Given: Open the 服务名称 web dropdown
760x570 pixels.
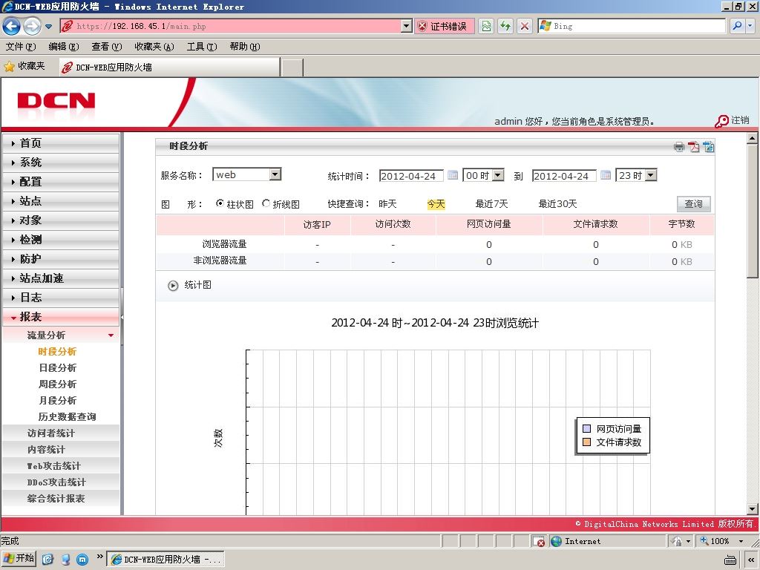Looking at the screenshot, I should click(x=275, y=174).
